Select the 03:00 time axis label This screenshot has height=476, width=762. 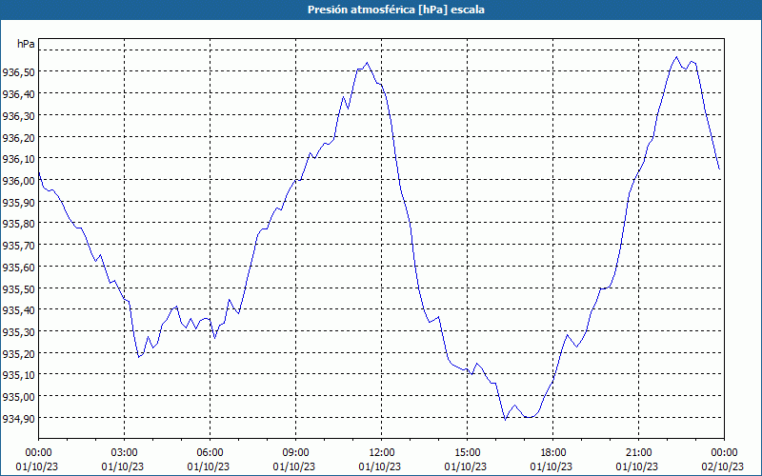tap(125, 453)
